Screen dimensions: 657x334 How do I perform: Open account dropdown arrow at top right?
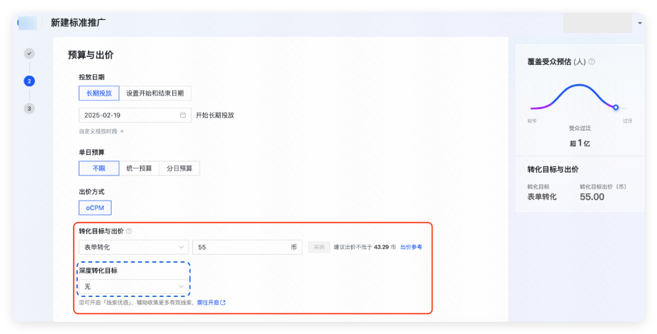coord(640,23)
